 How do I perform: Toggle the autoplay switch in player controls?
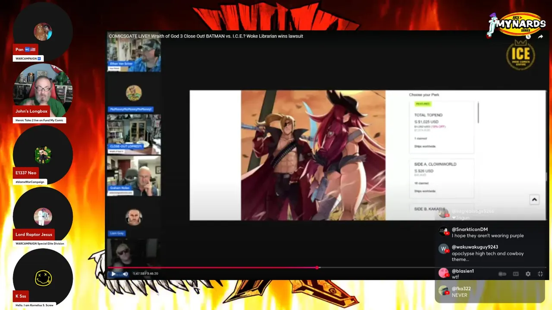coord(502,274)
